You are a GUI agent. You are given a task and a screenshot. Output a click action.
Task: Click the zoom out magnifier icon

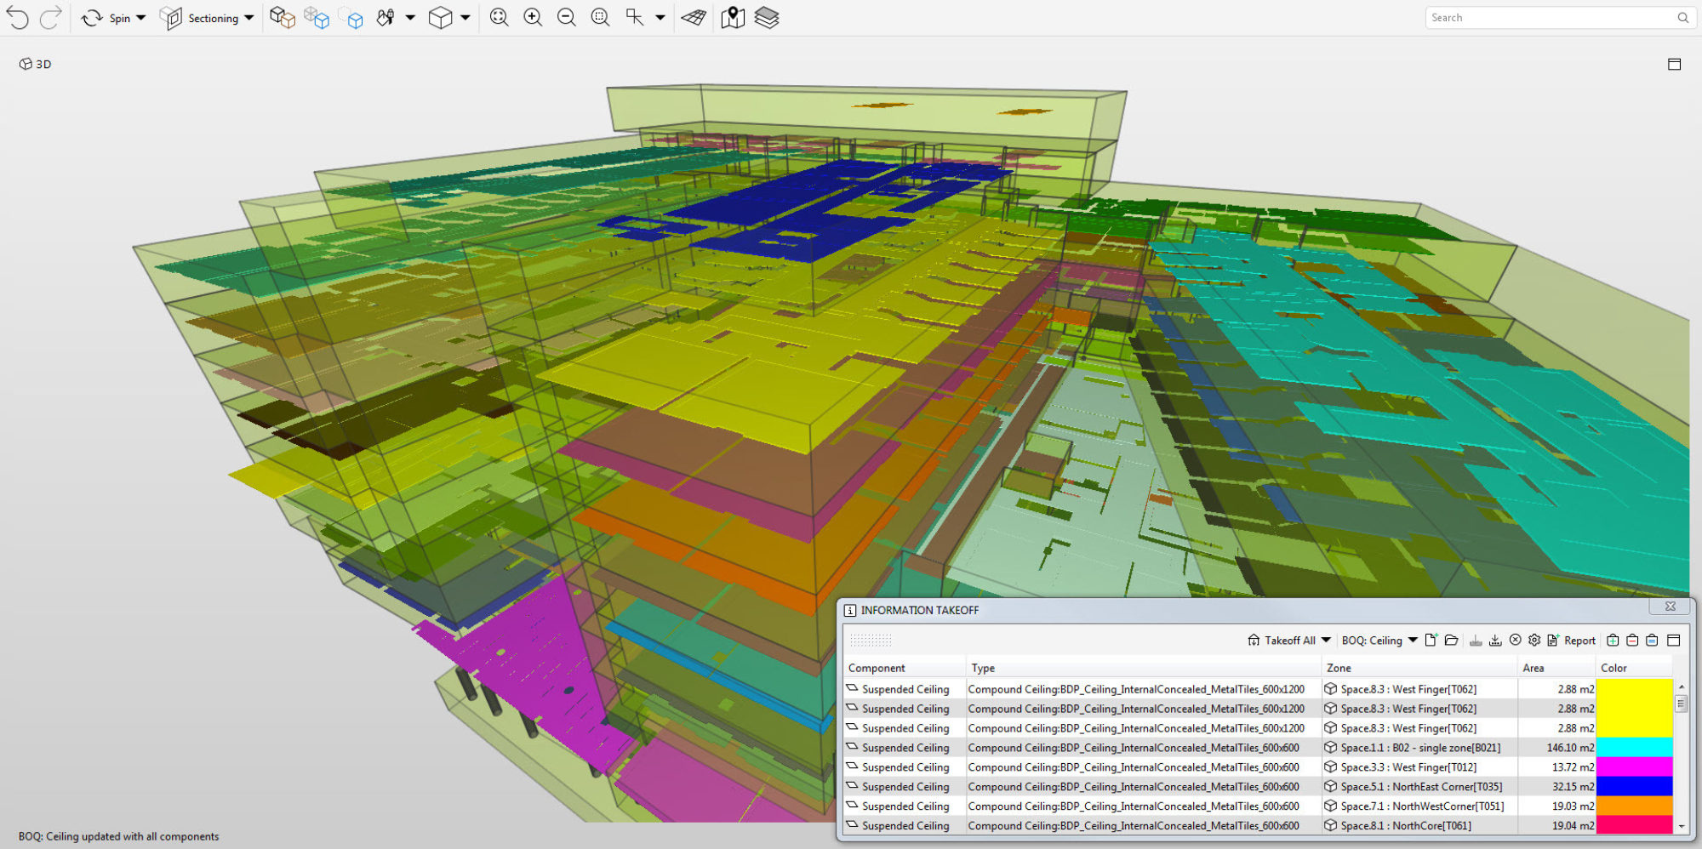pyautogui.click(x=566, y=18)
